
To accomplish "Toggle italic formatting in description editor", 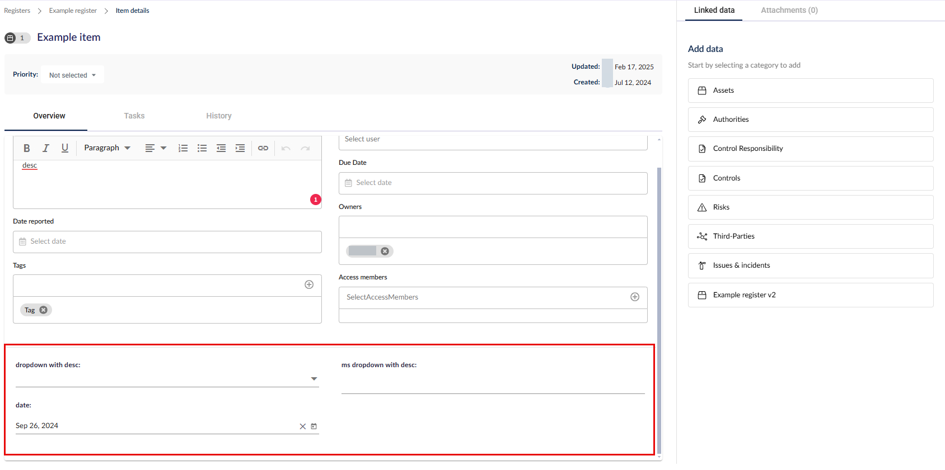I will [x=46, y=148].
